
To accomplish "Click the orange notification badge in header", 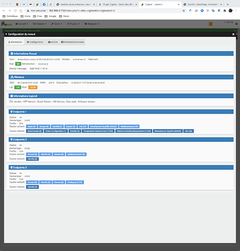I will tap(210, 24).
